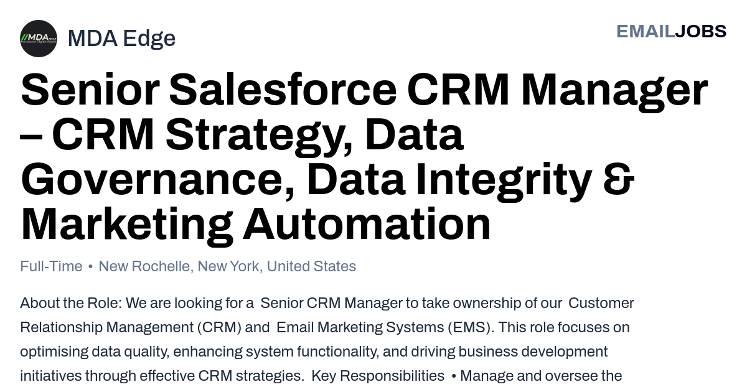Select United States in the location line
This screenshot has width=747, height=392.
311,266
